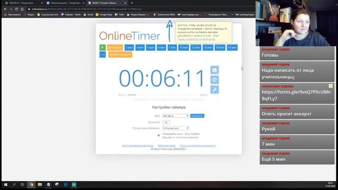Reset the timer with the restart icon
The image size is (338, 190).
pyautogui.click(x=214, y=80)
